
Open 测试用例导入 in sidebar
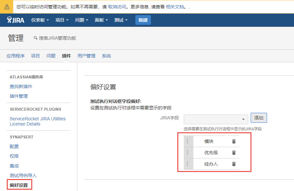(x=23, y=176)
